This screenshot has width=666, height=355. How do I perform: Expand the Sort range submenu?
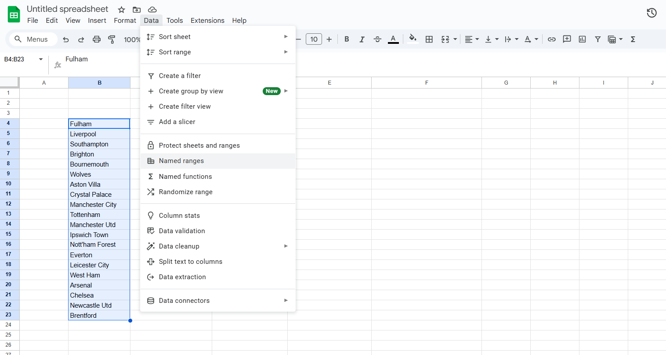tap(218, 52)
